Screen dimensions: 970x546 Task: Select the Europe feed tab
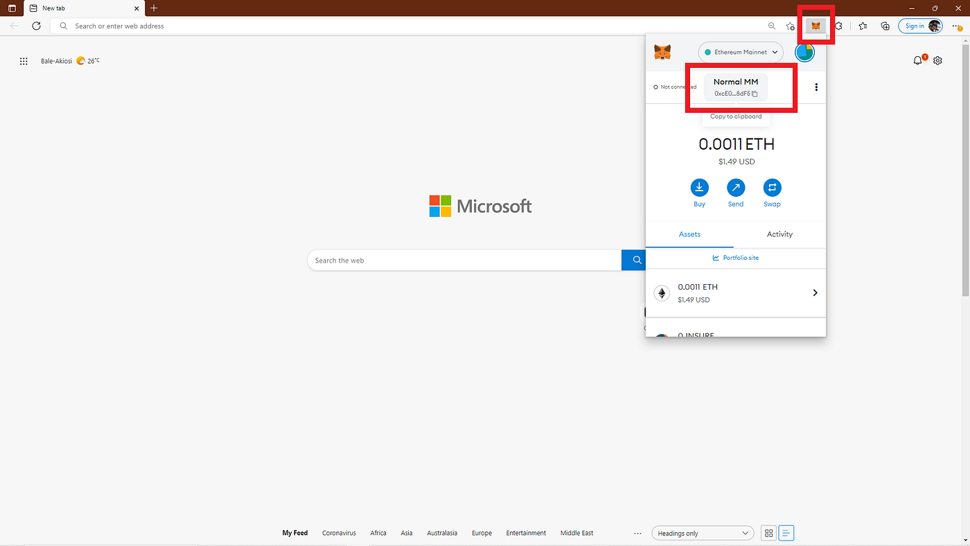click(x=482, y=533)
